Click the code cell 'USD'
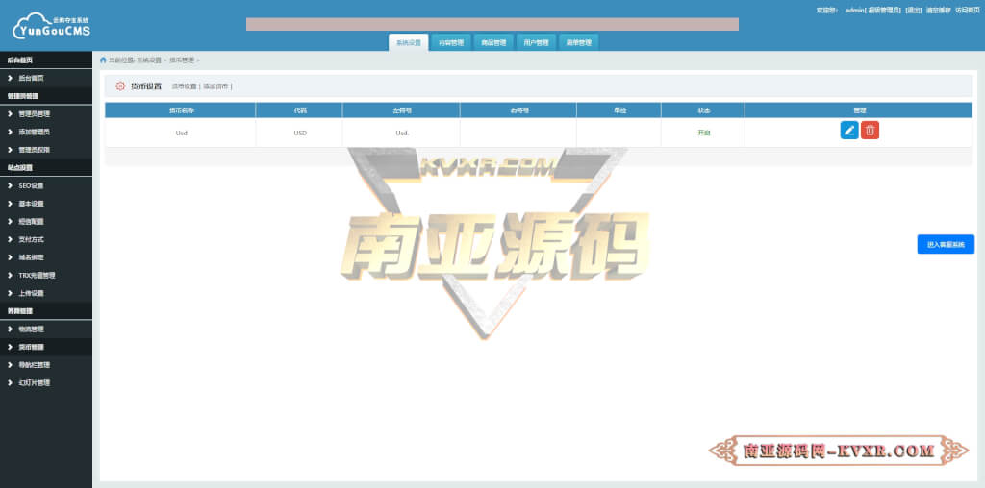The width and height of the screenshot is (985, 488). (x=300, y=133)
